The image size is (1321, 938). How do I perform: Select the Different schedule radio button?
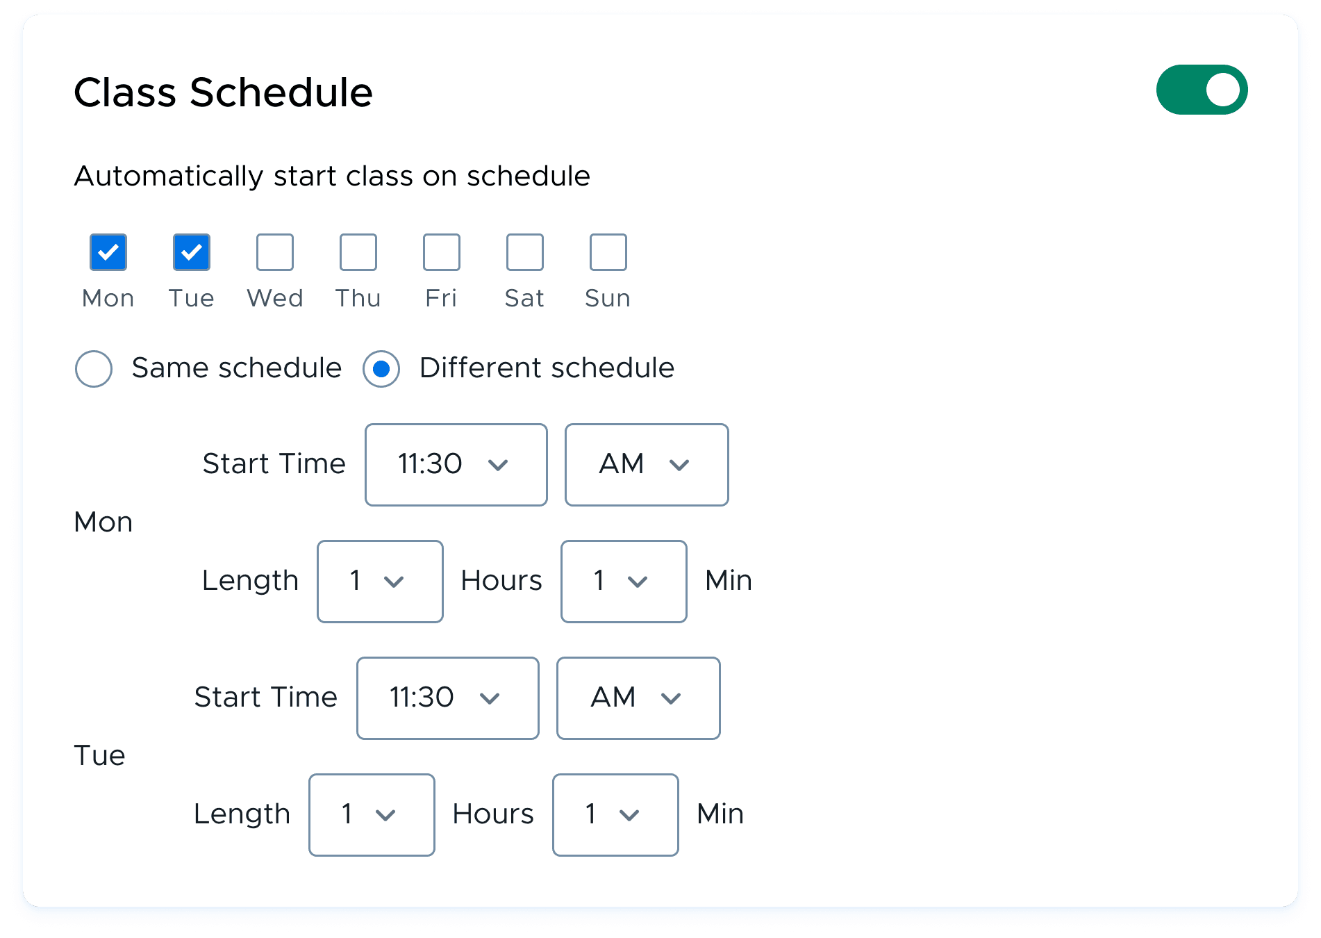(381, 369)
